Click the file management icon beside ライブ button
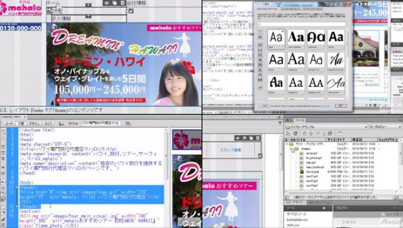This screenshot has height=228, width=403. (x=62, y=123)
